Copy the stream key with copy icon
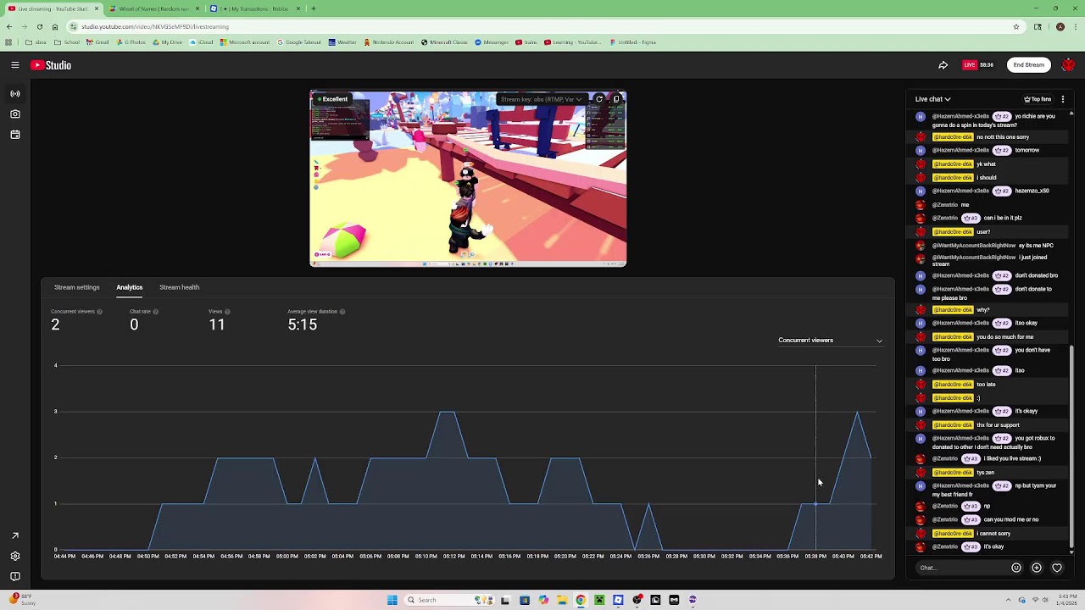Image resolution: width=1085 pixels, height=610 pixels. [616, 99]
